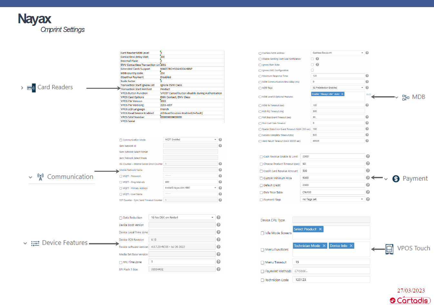The height and width of the screenshot is (307, 434).
Task: Click the Card Readers section icon
Action: pos(31,88)
